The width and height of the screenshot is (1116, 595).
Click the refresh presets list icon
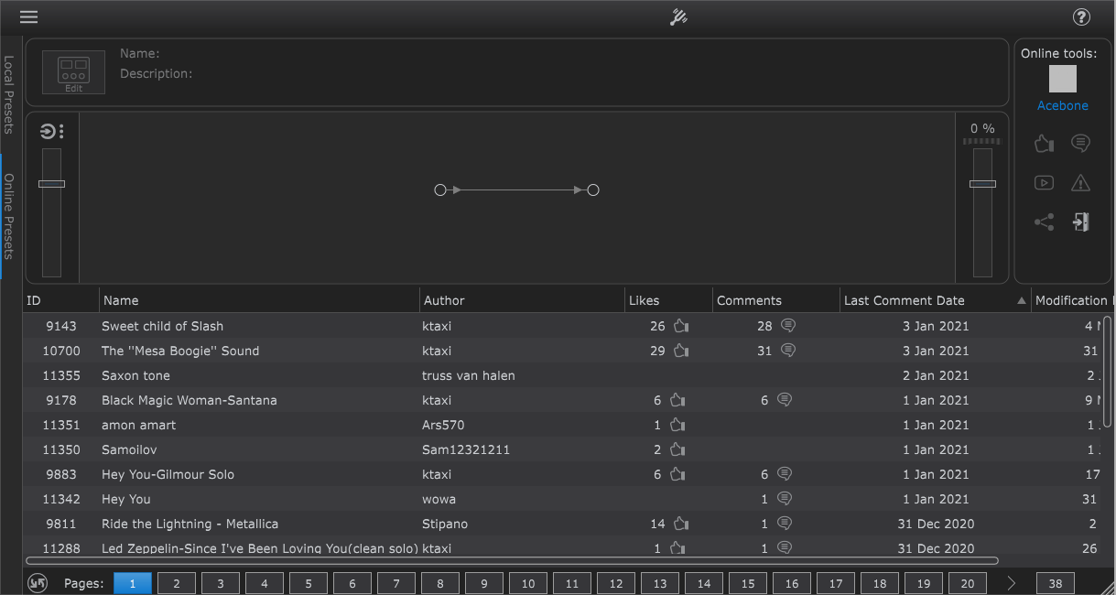38,582
